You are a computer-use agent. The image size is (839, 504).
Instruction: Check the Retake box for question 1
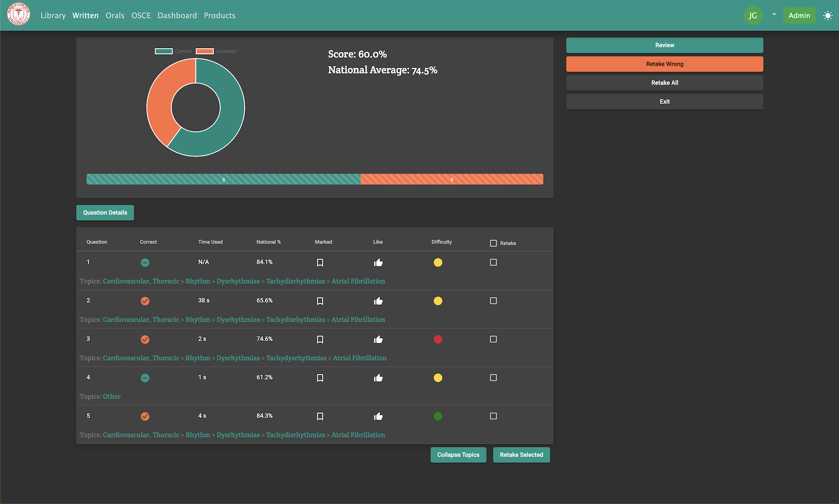coord(493,262)
